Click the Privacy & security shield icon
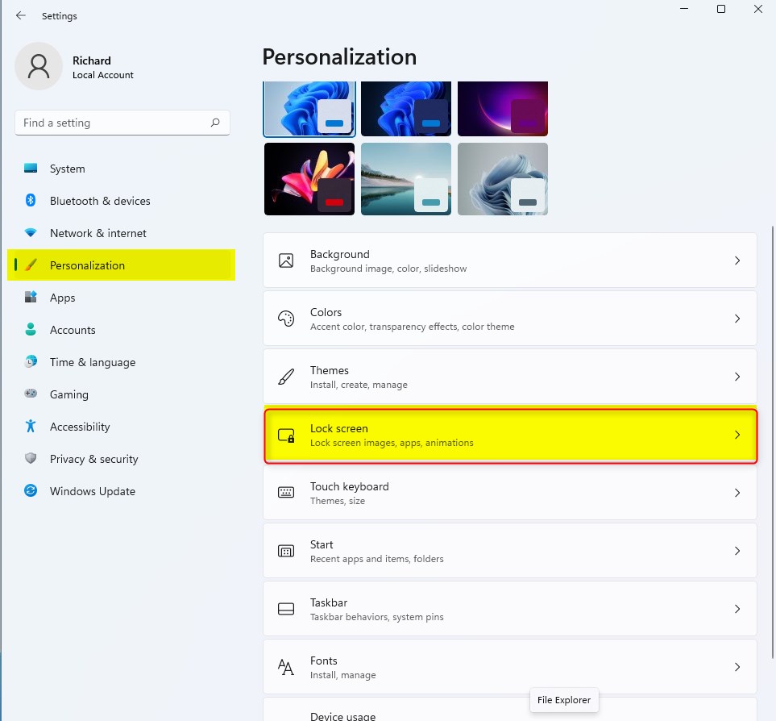 pyautogui.click(x=31, y=458)
